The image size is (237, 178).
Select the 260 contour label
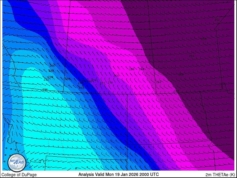pyautogui.click(x=177, y=91)
